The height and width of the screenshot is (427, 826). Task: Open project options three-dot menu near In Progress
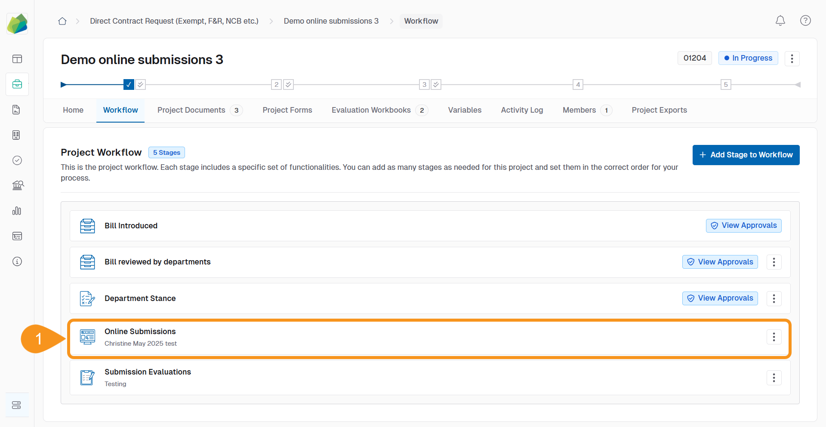(792, 58)
